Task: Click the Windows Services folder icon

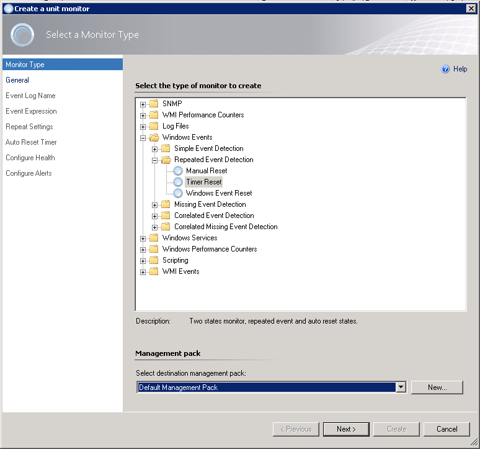Action: pyautogui.click(x=154, y=237)
